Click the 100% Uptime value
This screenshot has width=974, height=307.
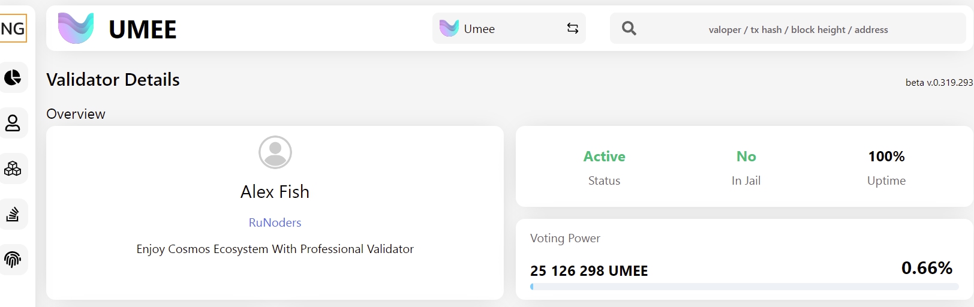point(886,156)
